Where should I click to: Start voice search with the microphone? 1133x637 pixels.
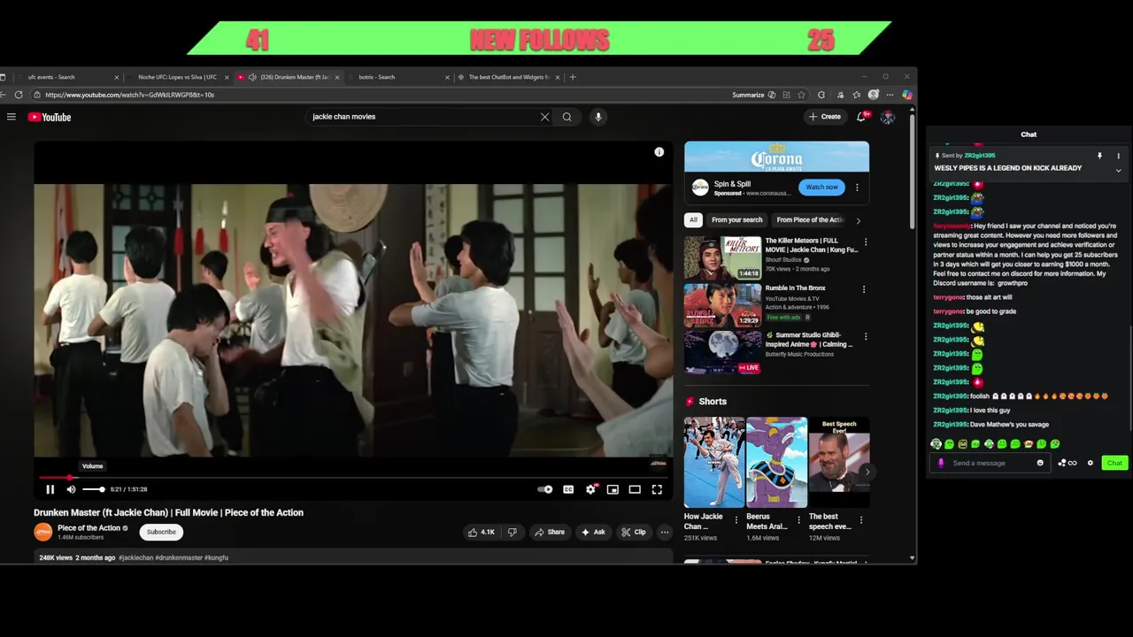(598, 117)
